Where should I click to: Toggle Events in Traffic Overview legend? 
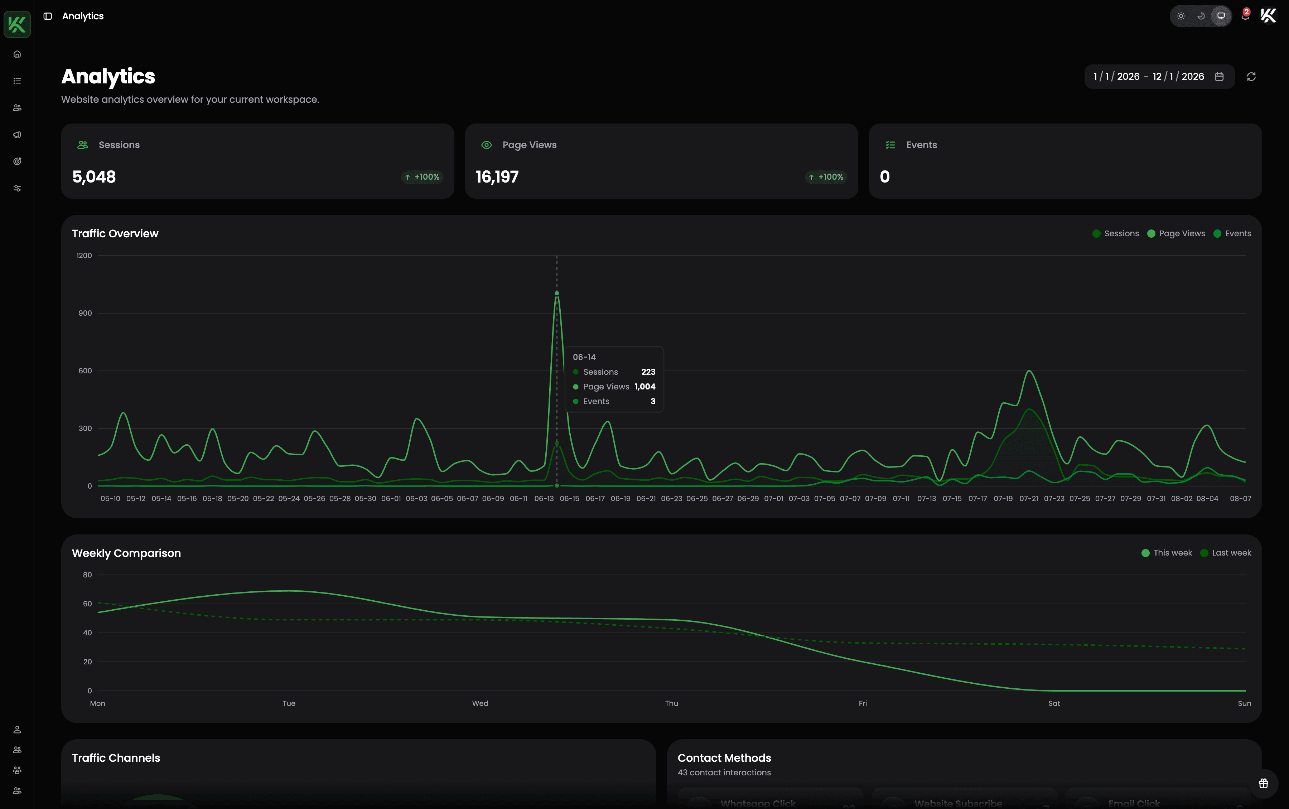(x=1232, y=233)
